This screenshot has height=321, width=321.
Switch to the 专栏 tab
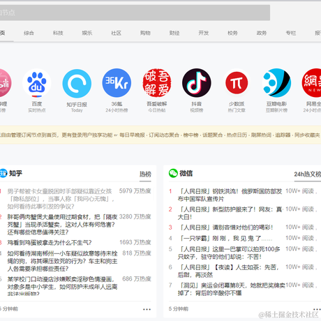[291, 33]
